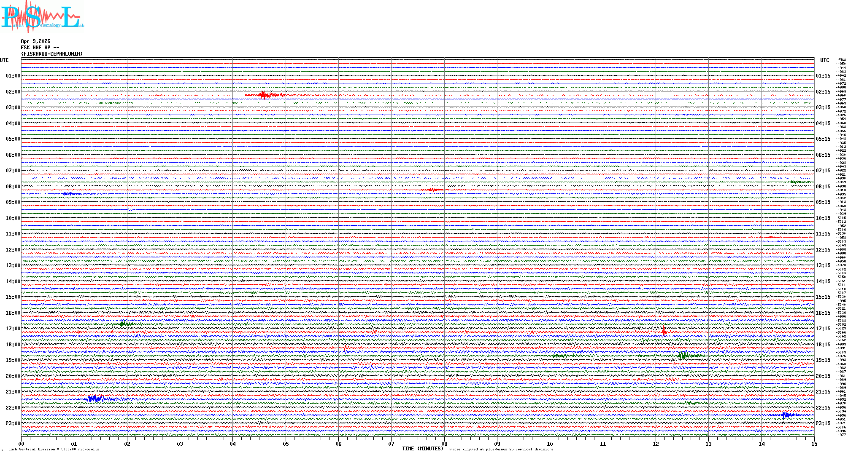Click the Apr 9,2026 date text
This screenshot has width=848, height=455.
(x=35, y=41)
